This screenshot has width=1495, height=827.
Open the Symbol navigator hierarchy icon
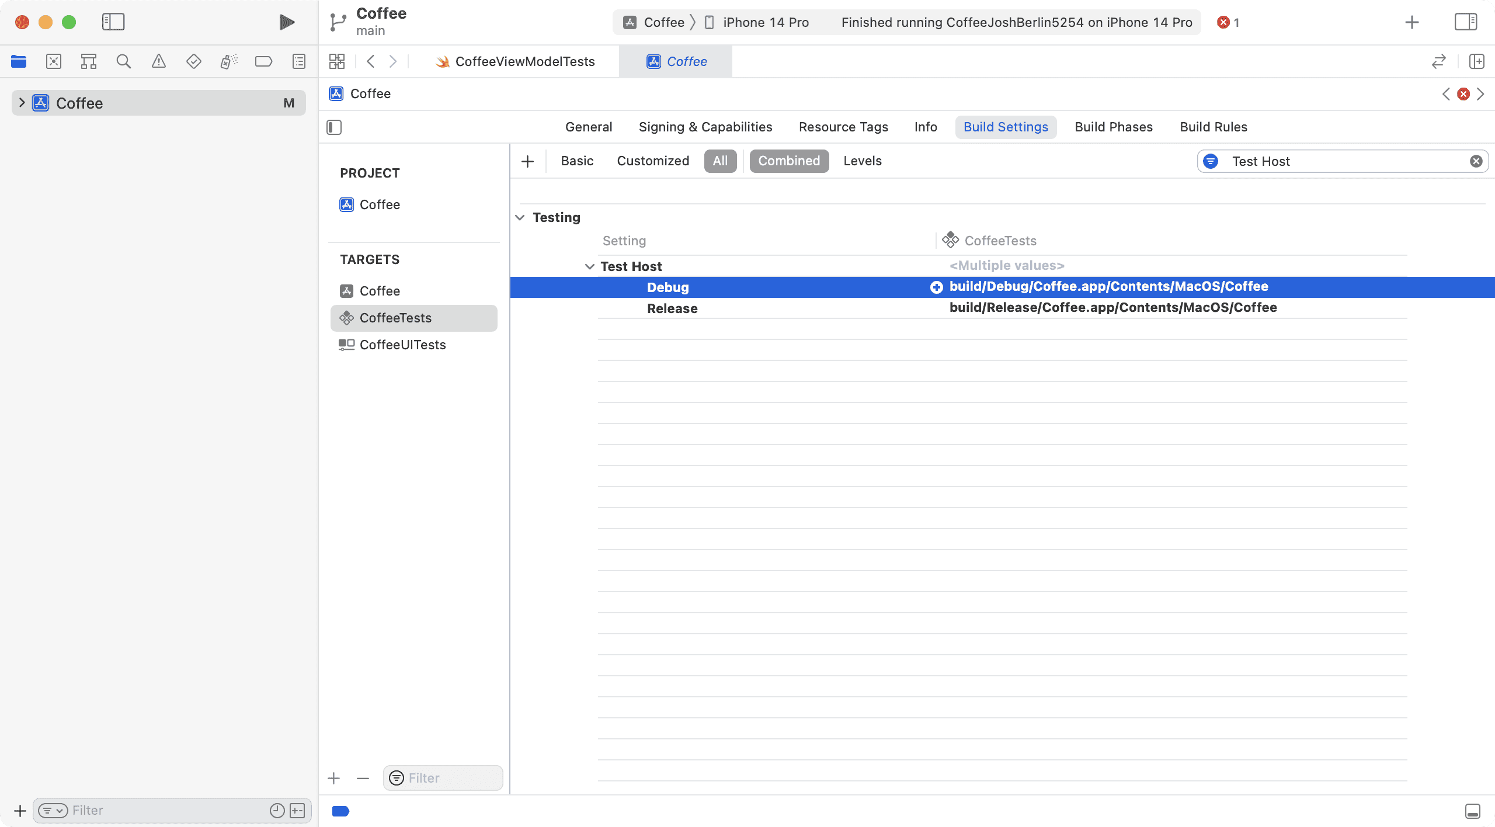[x=89, y=61]
